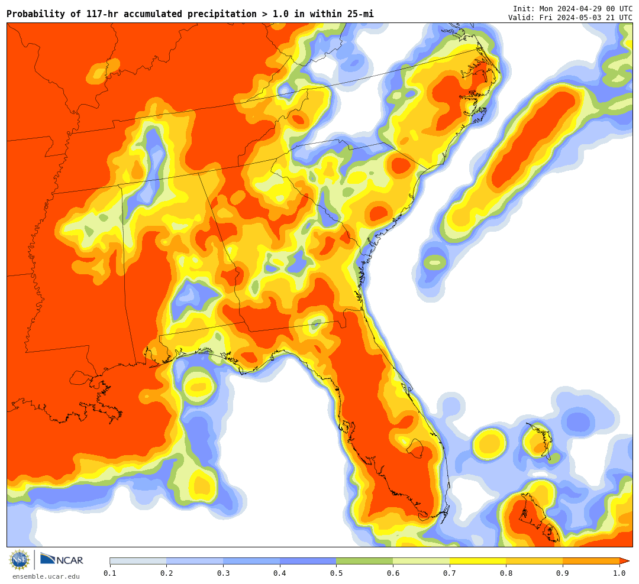639x584 pixels.
Task: Click the 0.8 colorbar tick label
Action: coord(506,573)
